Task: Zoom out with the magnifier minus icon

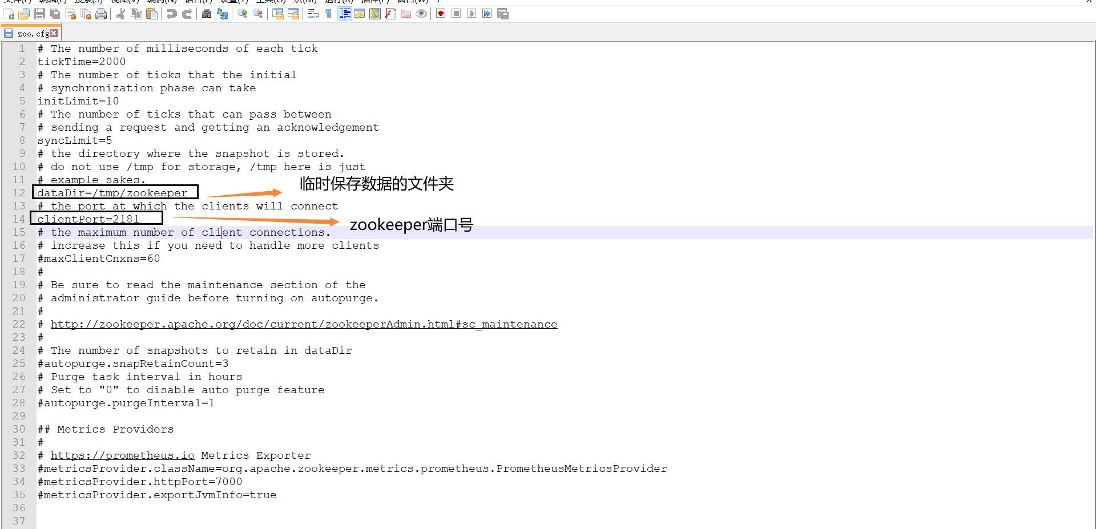Action: pyautogui.click(x=258, y=14)
